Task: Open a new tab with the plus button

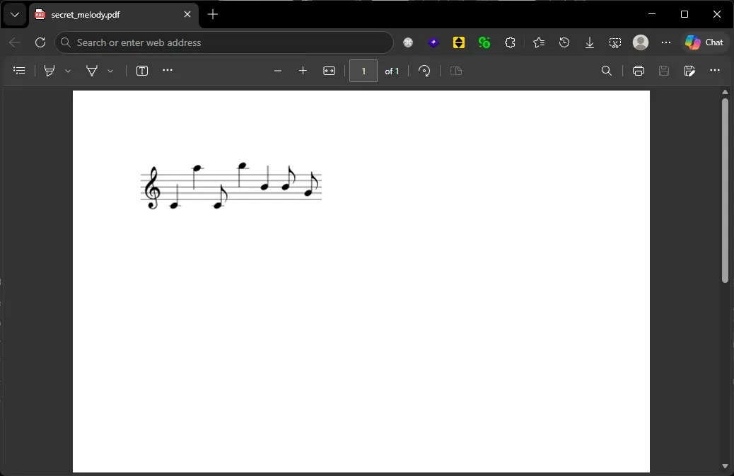Action: pyautogui.click(x=213, y=14)
